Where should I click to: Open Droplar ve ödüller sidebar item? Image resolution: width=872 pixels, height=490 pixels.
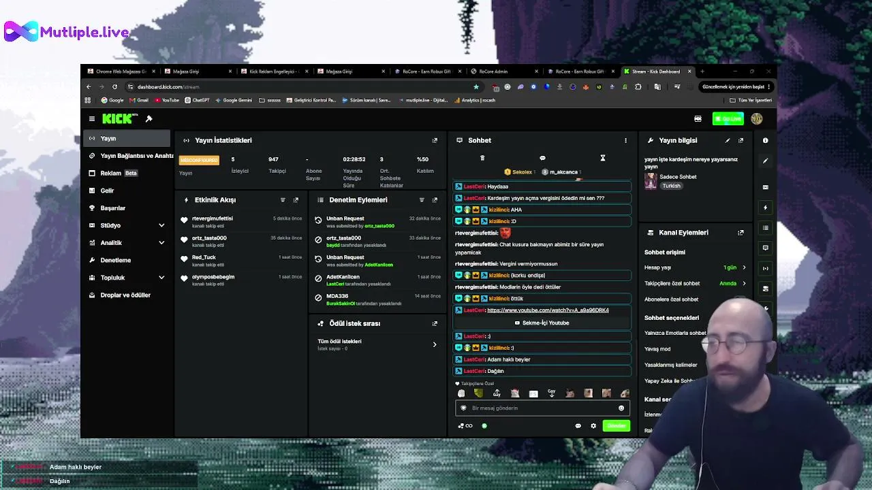(x=127, y=295)
